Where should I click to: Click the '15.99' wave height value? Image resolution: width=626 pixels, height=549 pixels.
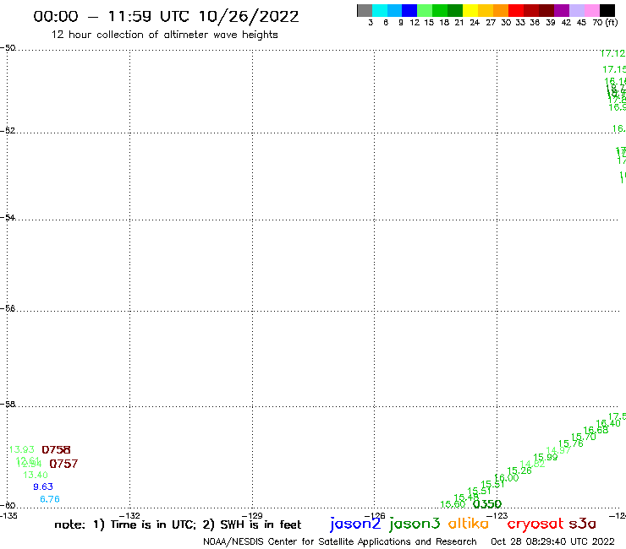coord(546,457)
